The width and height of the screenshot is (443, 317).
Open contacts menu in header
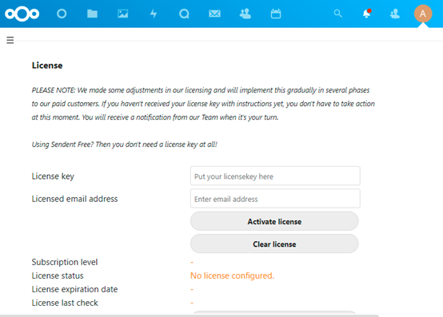tap(395, 14)
